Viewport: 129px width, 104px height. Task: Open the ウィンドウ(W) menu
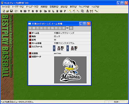[x=84, y=7]
